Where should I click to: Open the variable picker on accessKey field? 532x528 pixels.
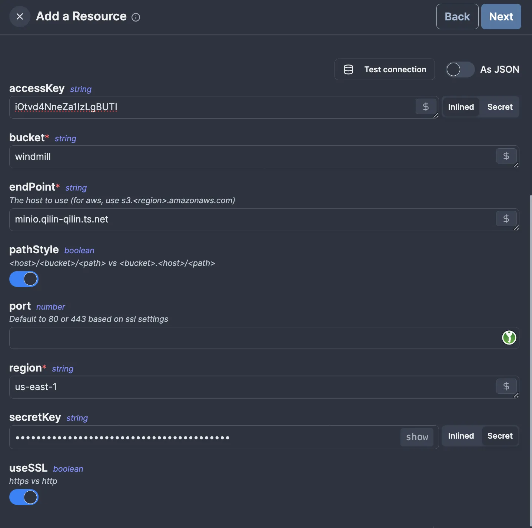(425, 107)
